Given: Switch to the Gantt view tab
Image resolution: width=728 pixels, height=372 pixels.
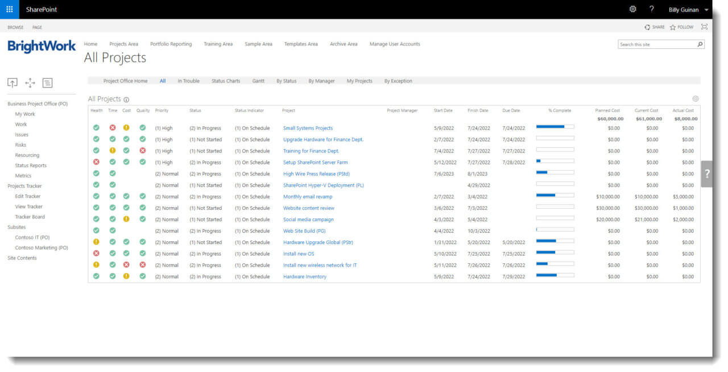Looking at the screenshot, I should 258,81.
